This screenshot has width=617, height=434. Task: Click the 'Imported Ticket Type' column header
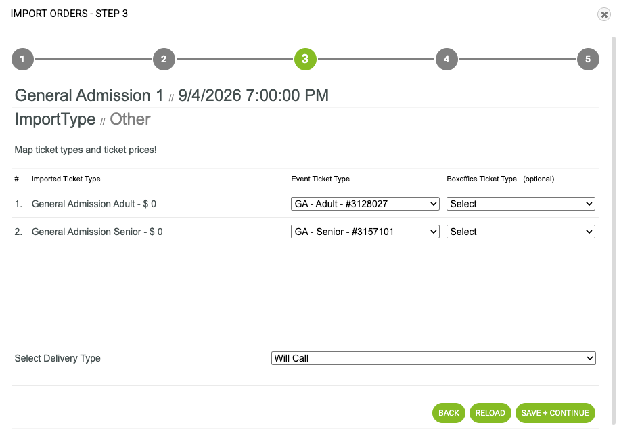pyautogui.click(x=66, y=179)
